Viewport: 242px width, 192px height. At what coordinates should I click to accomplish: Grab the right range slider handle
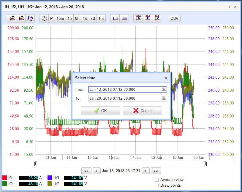point(205,164)
